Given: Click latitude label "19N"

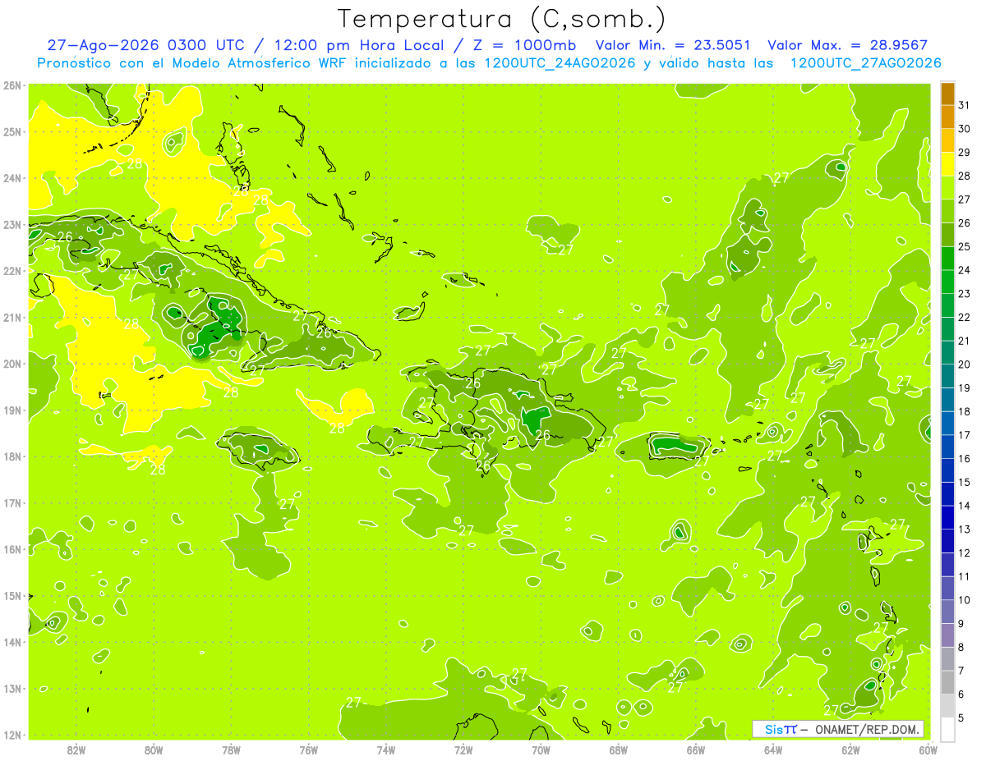Looking at the screenshot, I should [12, 410].
